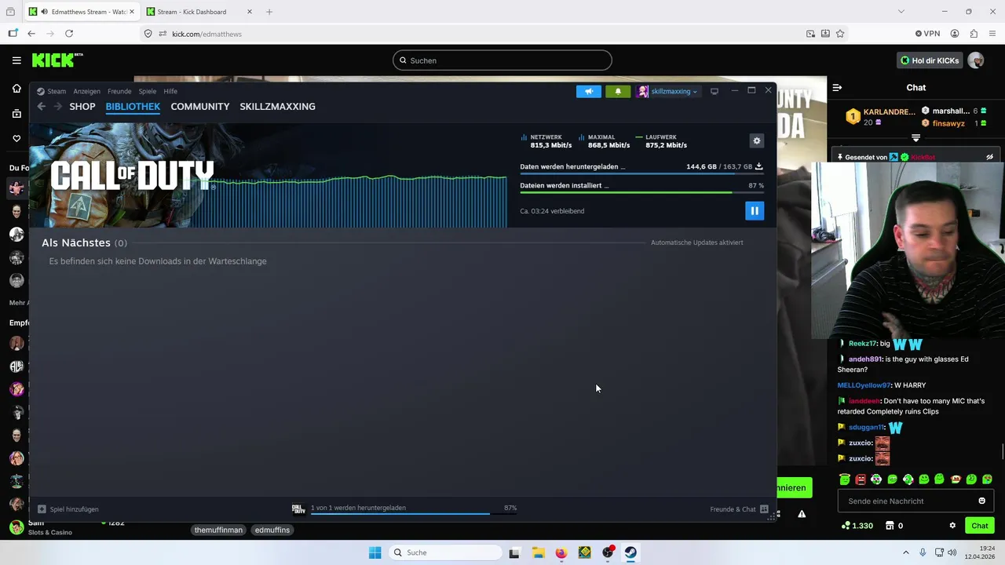Open chat settings gear
This screenshot has height=565, width=1005.
coord(952,526)
